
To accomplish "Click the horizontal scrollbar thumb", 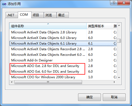I will [48, 82].
